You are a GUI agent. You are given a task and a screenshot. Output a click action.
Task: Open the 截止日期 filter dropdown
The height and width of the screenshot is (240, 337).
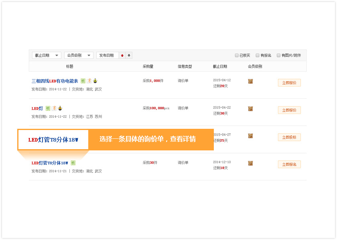pos(47,55)
